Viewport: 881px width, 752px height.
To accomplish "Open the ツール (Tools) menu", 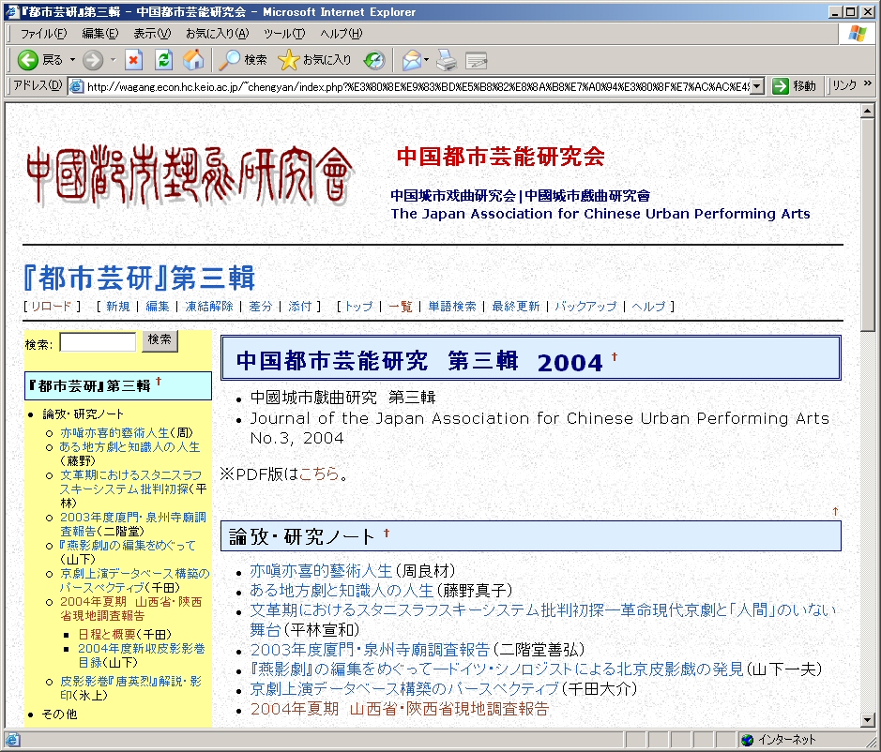I will (283, 34).
